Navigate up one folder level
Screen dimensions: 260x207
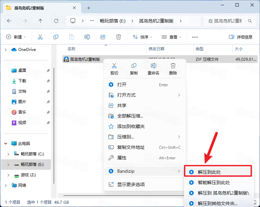pyautogui.click(x=40, y=21)
